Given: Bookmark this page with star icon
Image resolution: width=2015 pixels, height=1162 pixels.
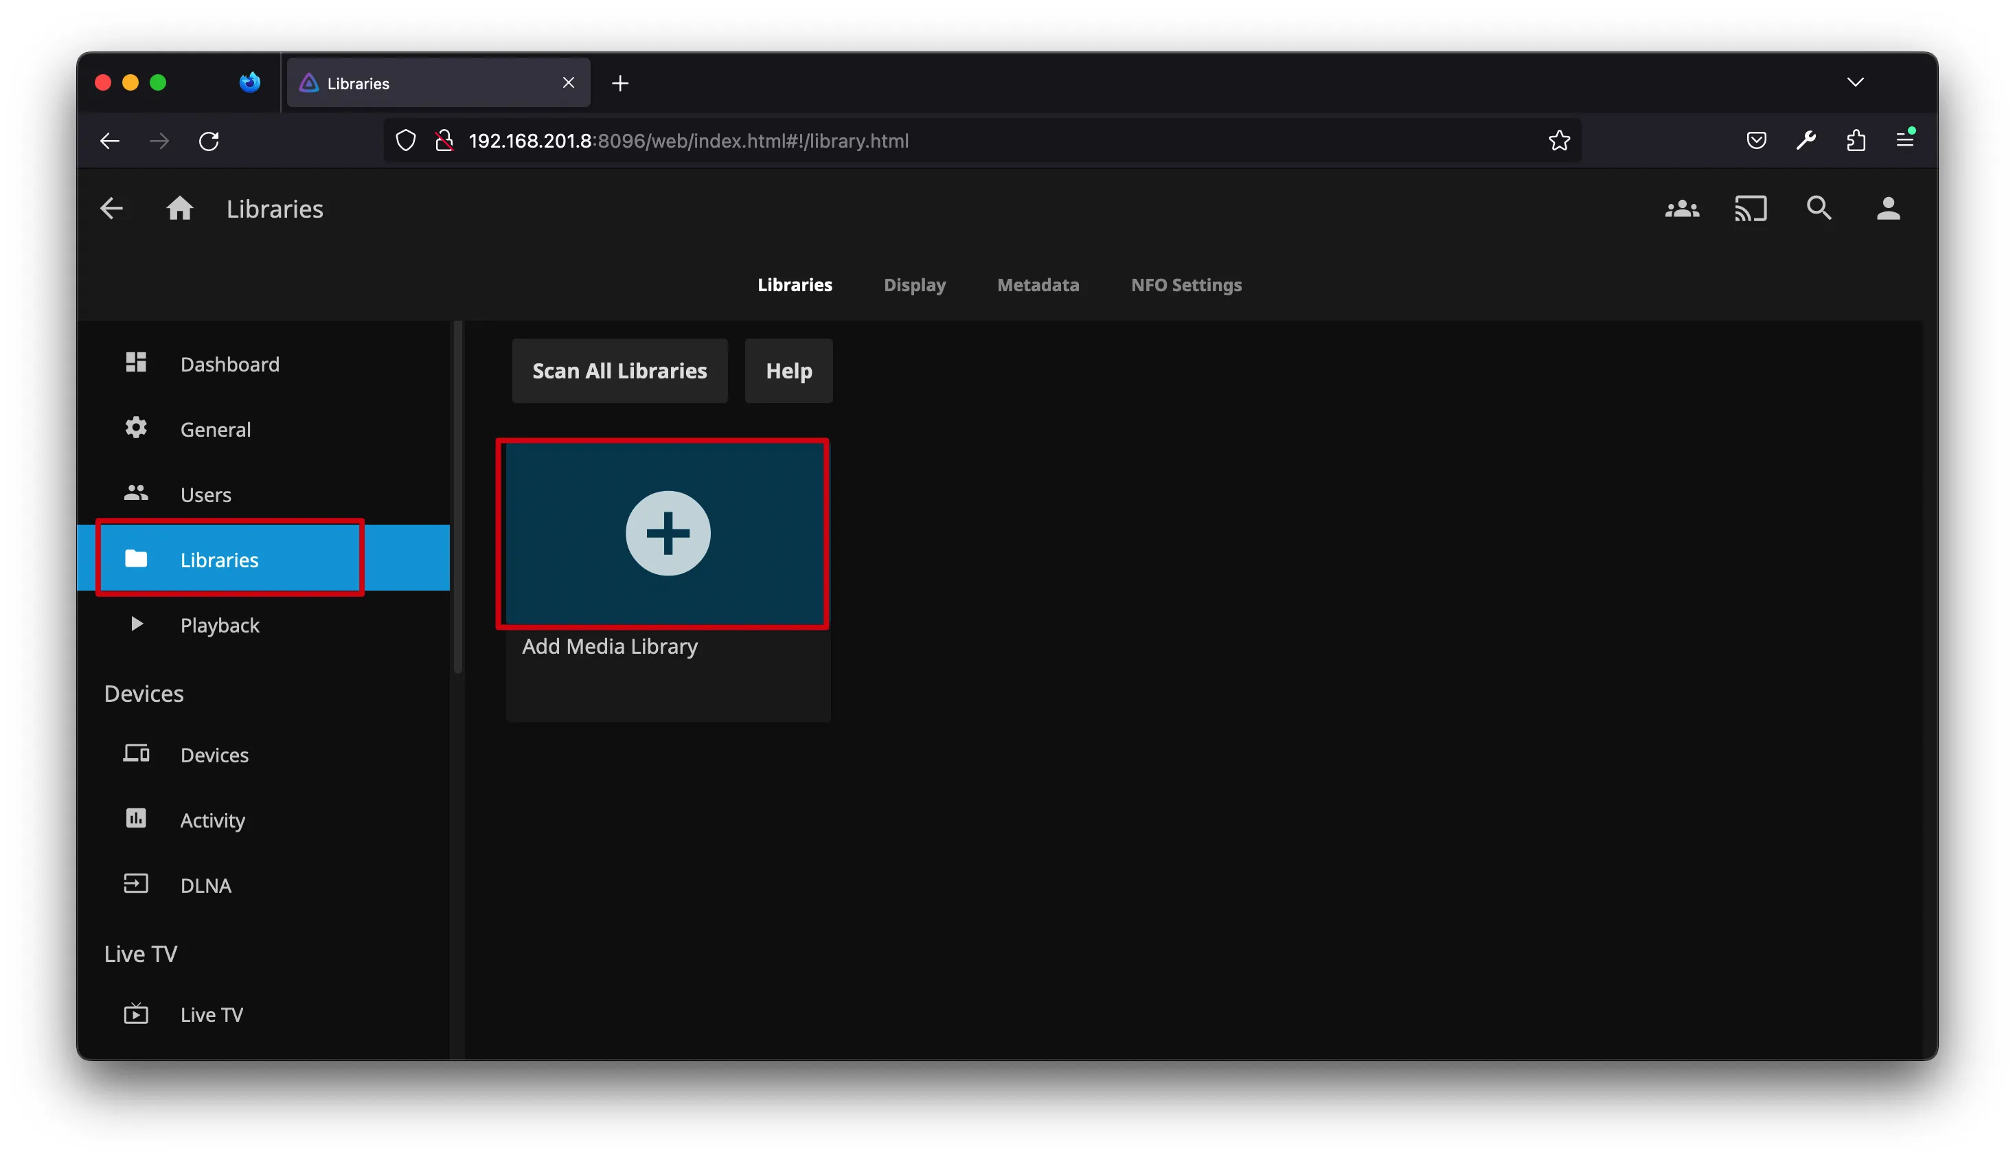Looking at the screenshot, I should pos(1560,141).
